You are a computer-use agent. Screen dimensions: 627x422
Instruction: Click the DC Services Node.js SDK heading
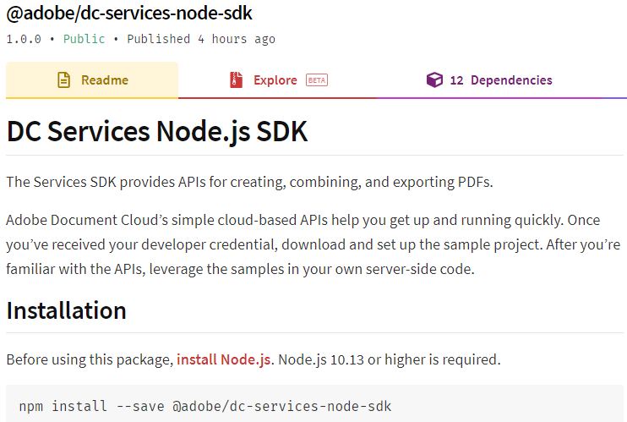point(157,131)
